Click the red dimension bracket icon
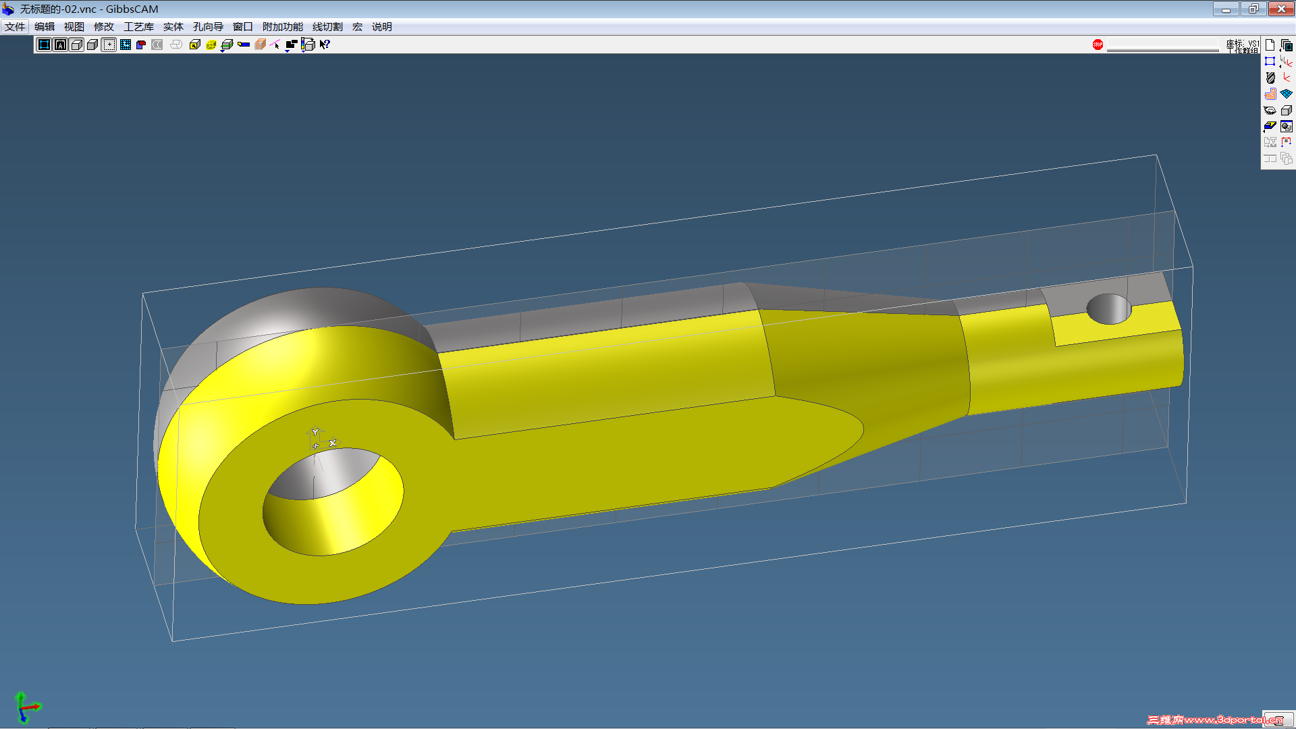The height and width of the screenshot is (729, 1296). pyautogui.click(x=1287, y=142)
